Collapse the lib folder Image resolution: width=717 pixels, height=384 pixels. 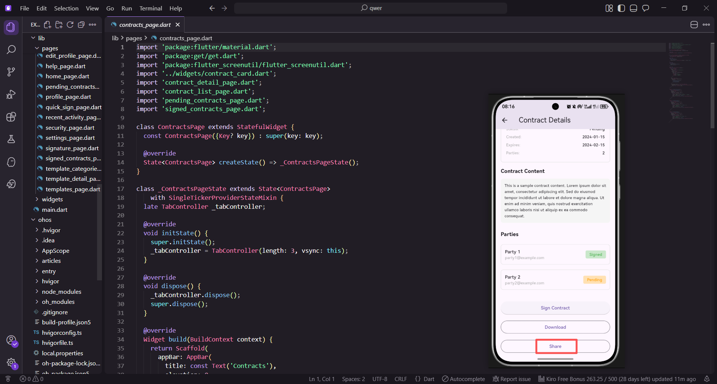click(33, 38)
